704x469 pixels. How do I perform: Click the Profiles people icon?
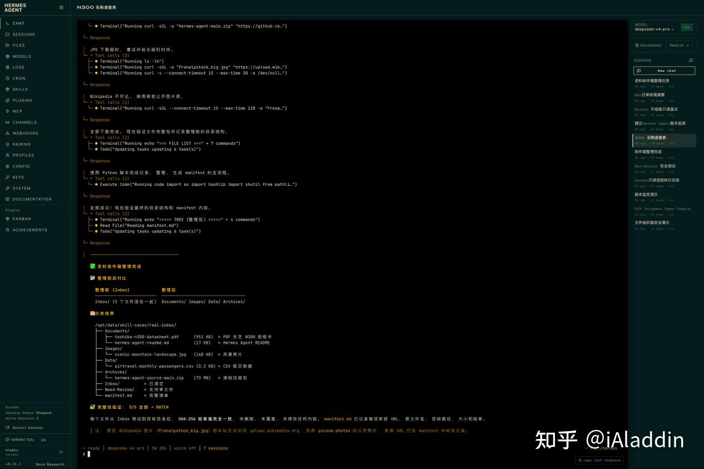7,155
